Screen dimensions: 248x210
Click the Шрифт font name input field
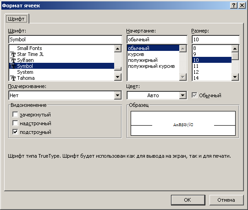[65, 39]
